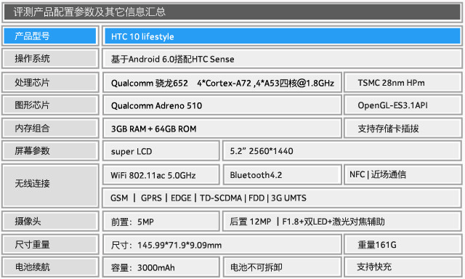Image resolution: width=465 pixels, height=279 pixels.
Task: Select the '操作系统' row label
Action: coord(50,59)
